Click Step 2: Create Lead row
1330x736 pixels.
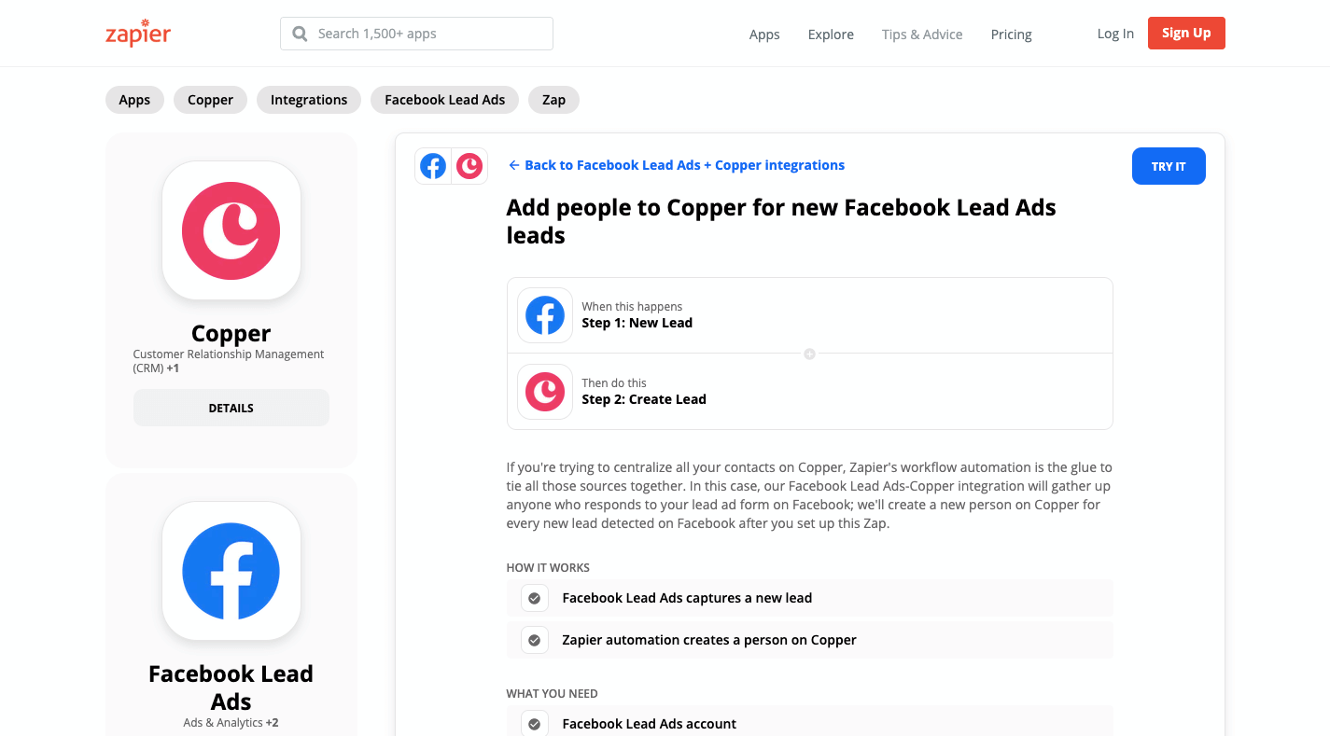click(810, 392)
